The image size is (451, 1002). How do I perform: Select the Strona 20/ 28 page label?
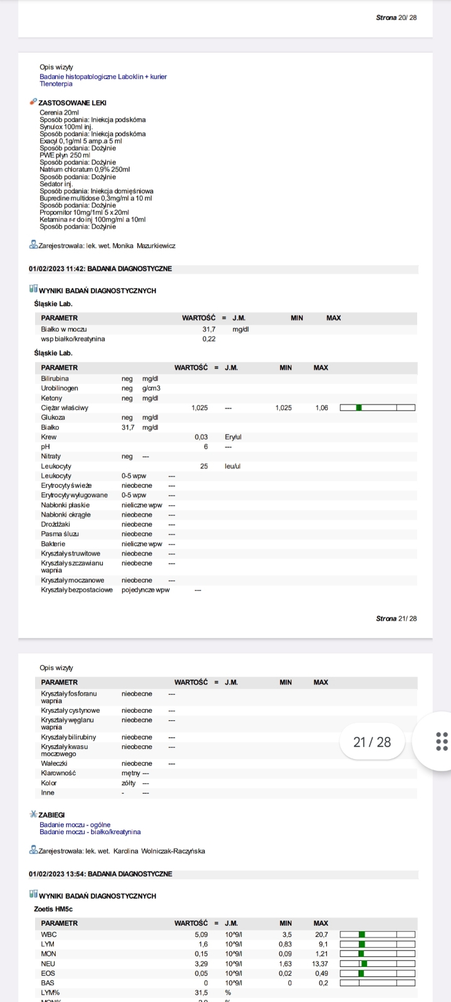coord(396,18)
